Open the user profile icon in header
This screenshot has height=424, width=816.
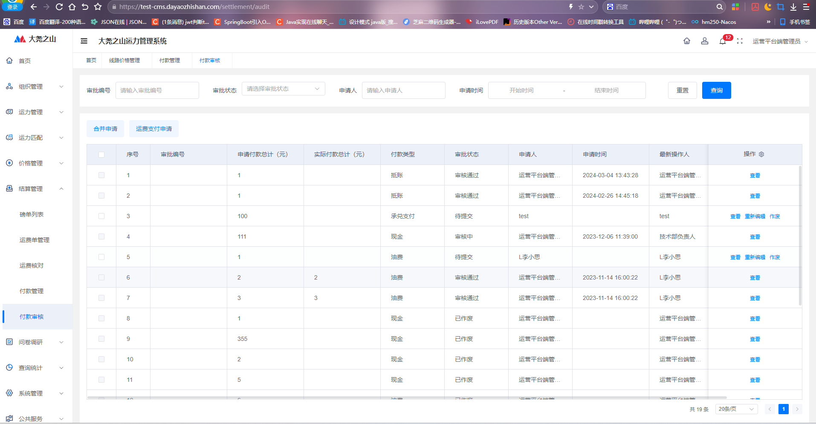click(704, 41)
